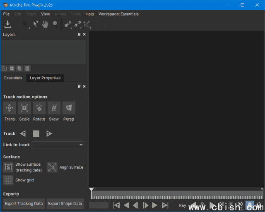Step back one frame
Viewport: 265px width, 212px height.
click(136, 205)
